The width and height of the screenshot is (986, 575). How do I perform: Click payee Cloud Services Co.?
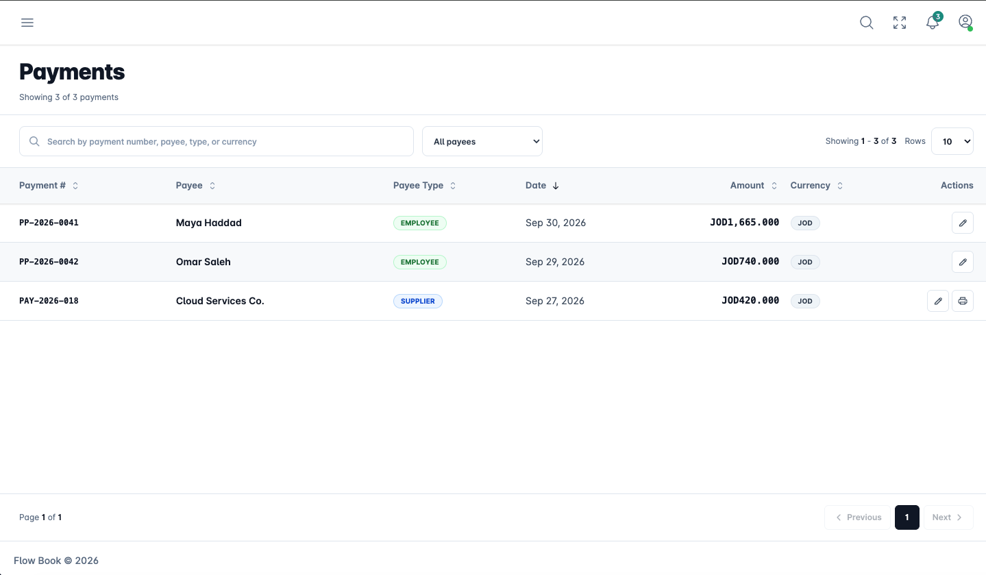coord(220,301)
